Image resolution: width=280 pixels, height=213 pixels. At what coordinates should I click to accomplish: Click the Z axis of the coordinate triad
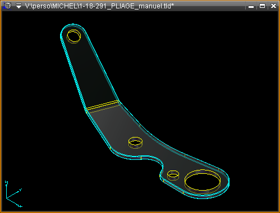[6, 189]
